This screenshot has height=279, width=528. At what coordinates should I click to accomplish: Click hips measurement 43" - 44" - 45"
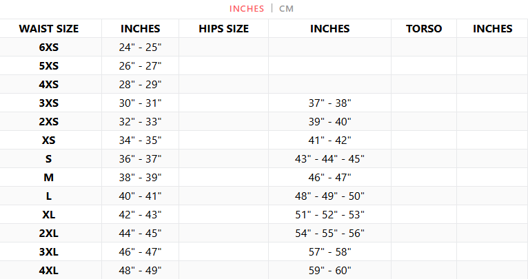click(329, 158)
